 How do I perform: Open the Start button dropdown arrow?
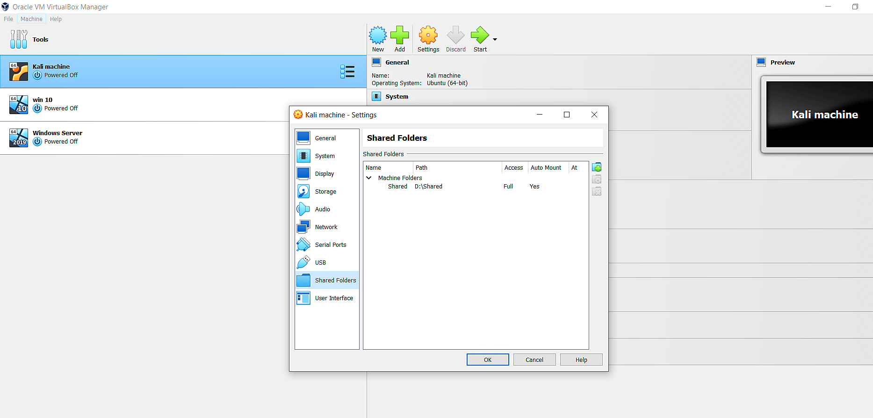495,40
